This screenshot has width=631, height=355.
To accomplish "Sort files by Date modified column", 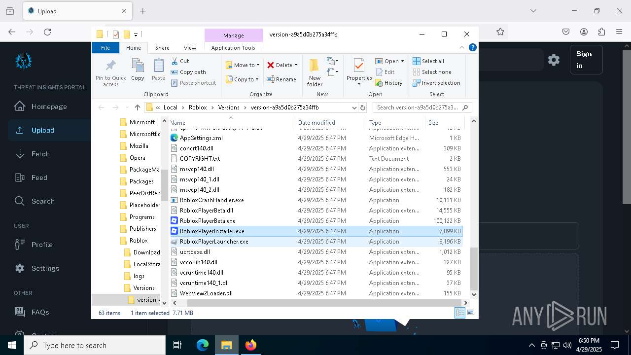I will click(x=330, y=123).
